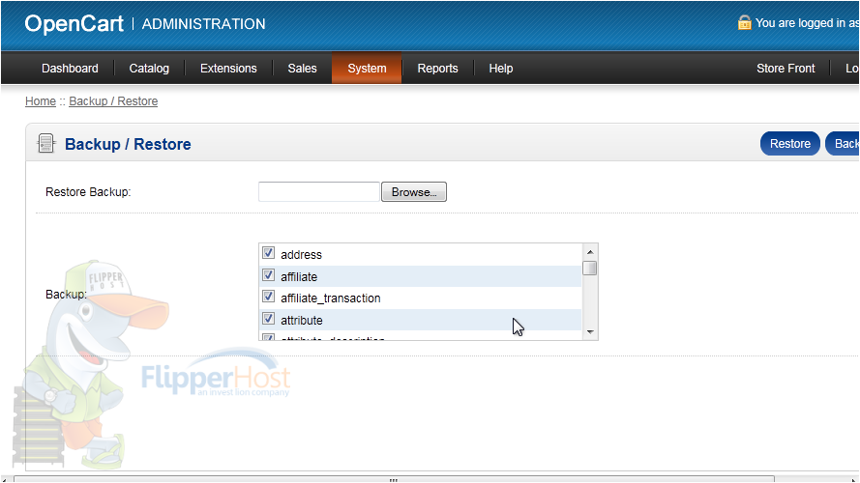Open the Dashboard menu

(x=71, y=69)
